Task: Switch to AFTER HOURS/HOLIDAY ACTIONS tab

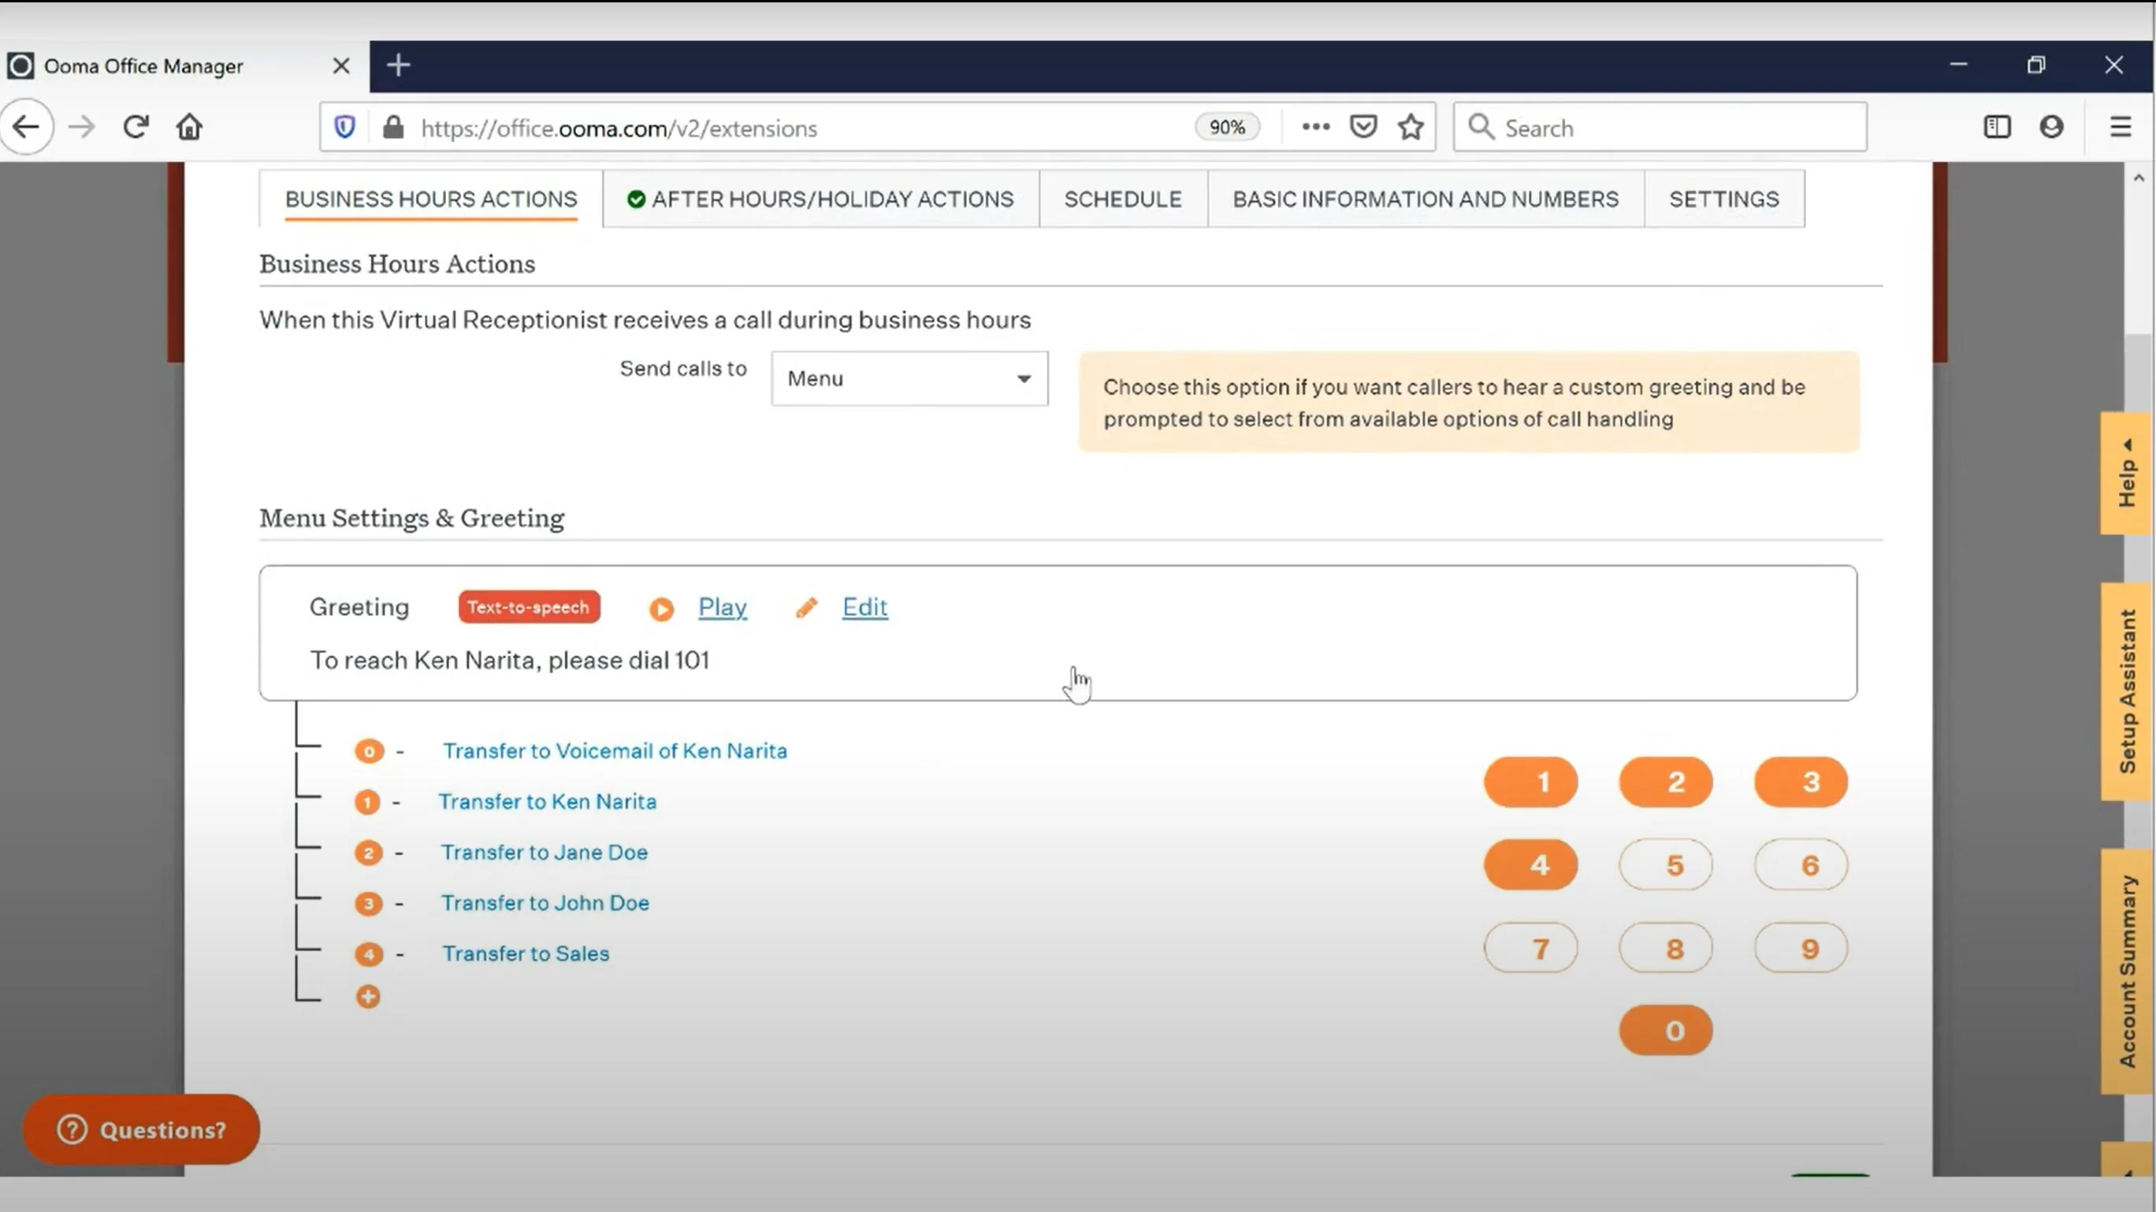Action: 822,199
